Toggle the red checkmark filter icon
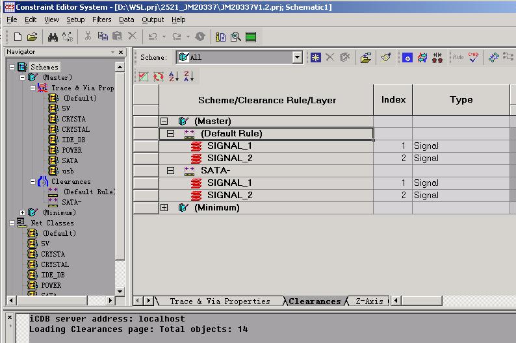Image resolution: width=516 pixels, height=343 pixels. point(143,77)
